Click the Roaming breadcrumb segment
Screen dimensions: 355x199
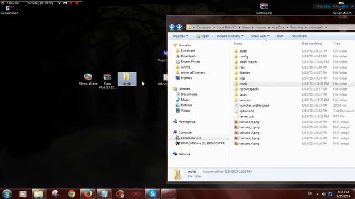pyautogui.click(x=296, y=27)
